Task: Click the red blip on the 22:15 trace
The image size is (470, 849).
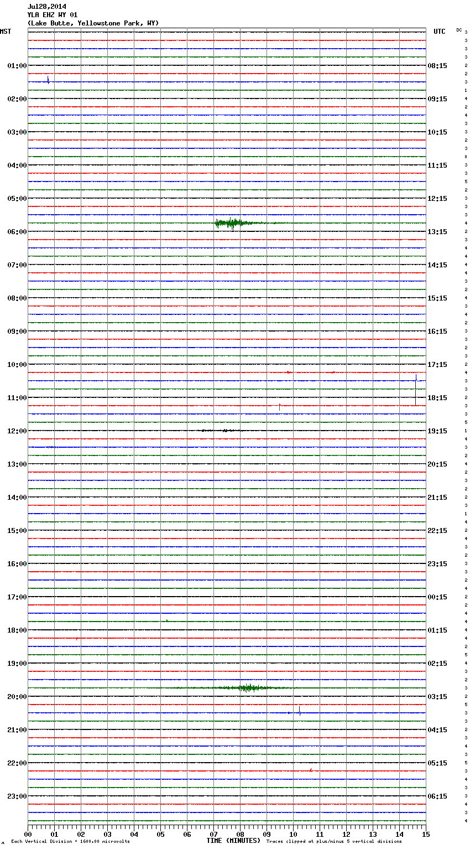Action: [311, 770]
